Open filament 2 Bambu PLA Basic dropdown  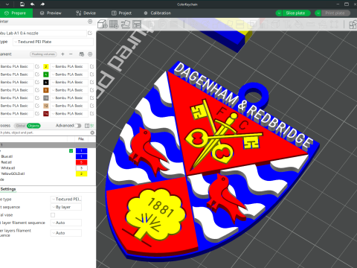point(69,66)
